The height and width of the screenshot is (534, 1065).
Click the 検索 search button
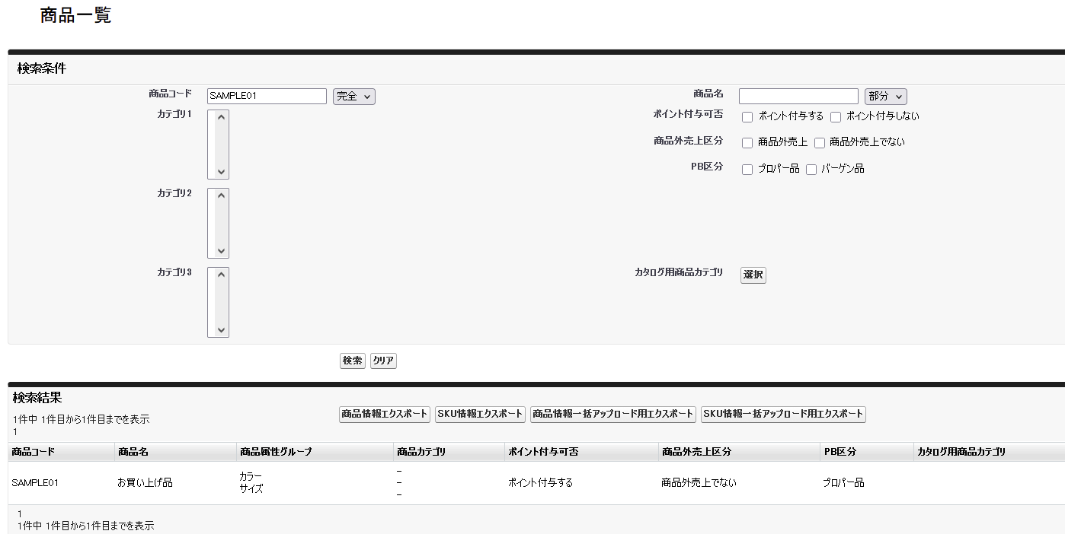[x=352, y=361]
